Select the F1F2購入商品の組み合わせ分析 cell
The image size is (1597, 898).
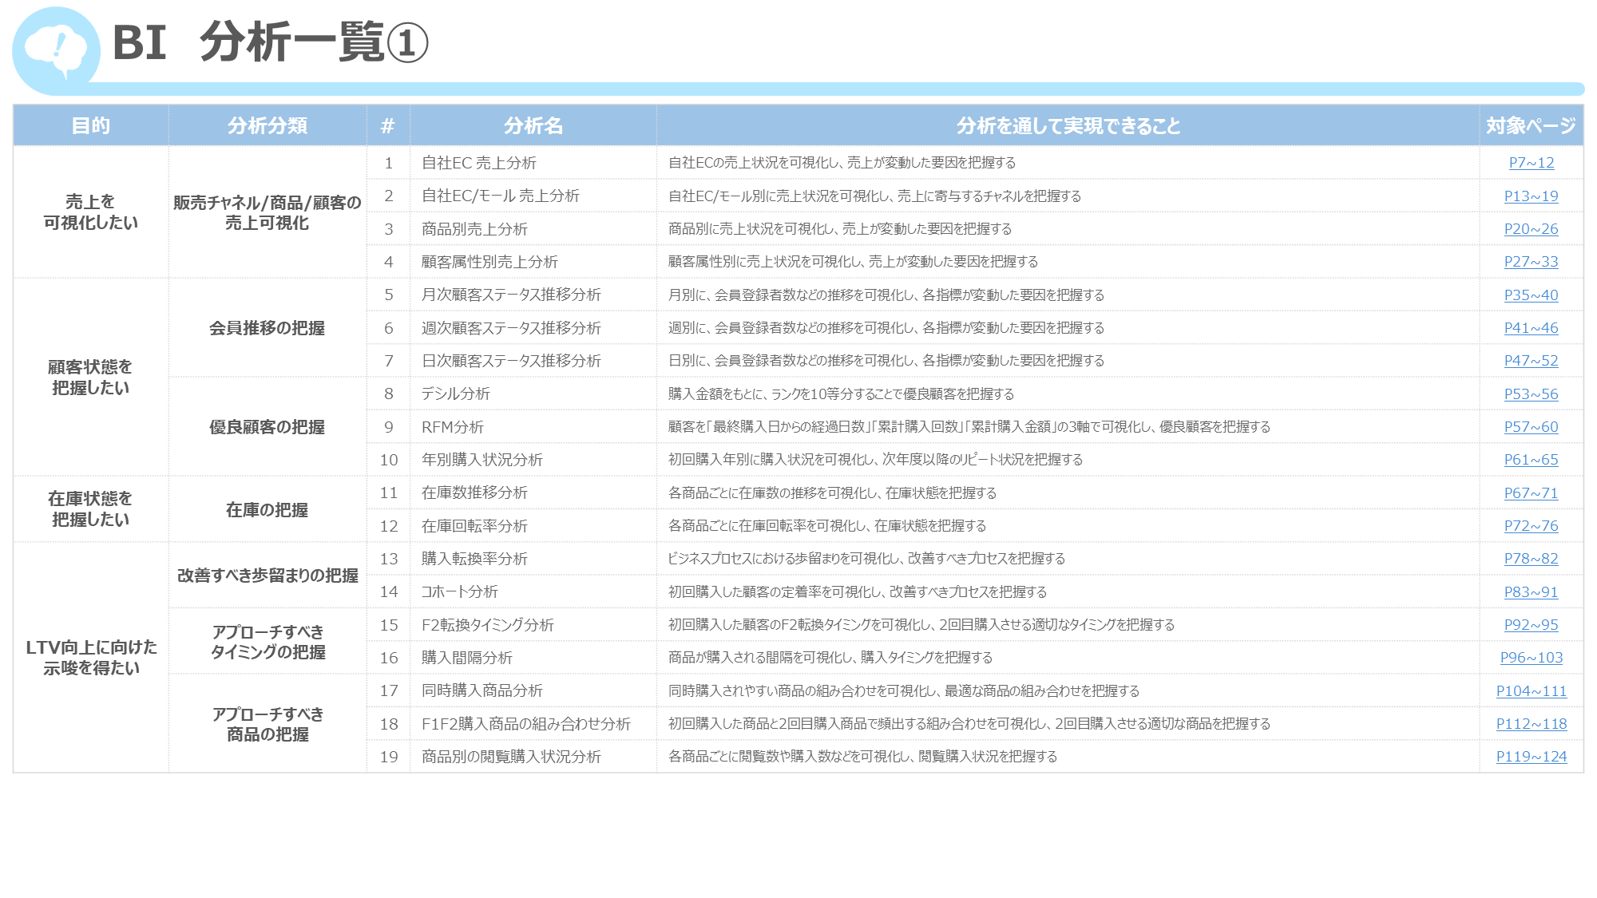(x=533, y=724)
